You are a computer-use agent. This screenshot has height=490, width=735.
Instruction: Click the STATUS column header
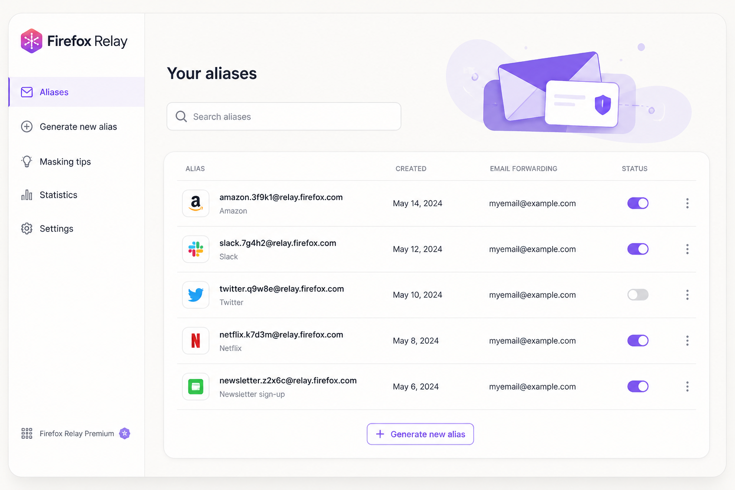(x=635, y=168)
